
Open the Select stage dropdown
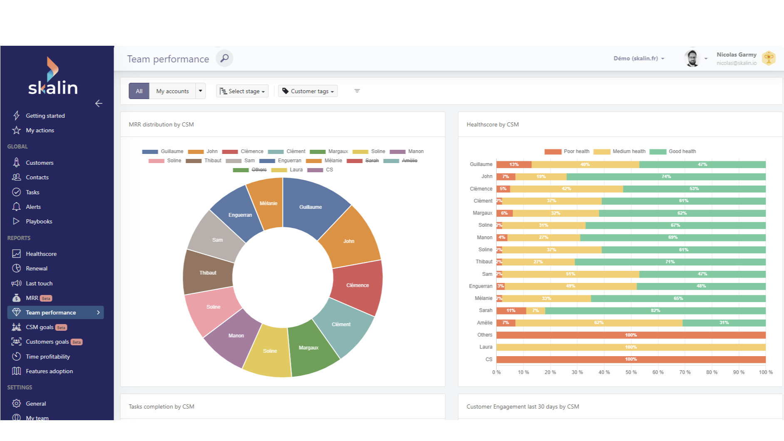click(x=242, y=91)
